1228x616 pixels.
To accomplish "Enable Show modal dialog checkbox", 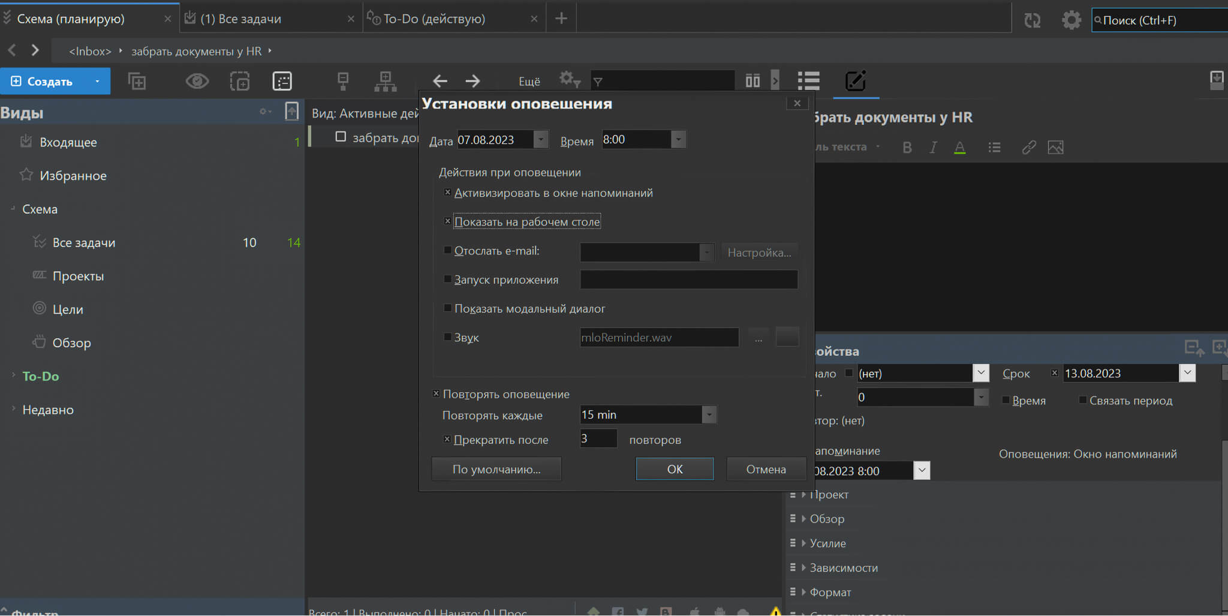I will [447, 308].
